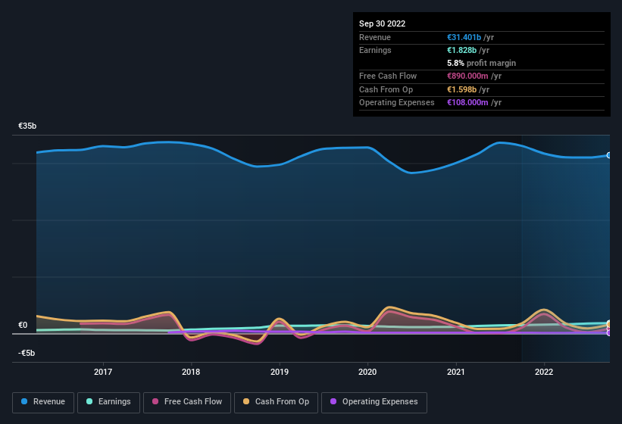
Task: Click the €35b y-axis label
Action: [27, 126]
